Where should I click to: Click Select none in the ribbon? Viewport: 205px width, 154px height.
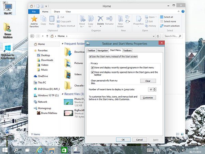(x=168, y=22)
